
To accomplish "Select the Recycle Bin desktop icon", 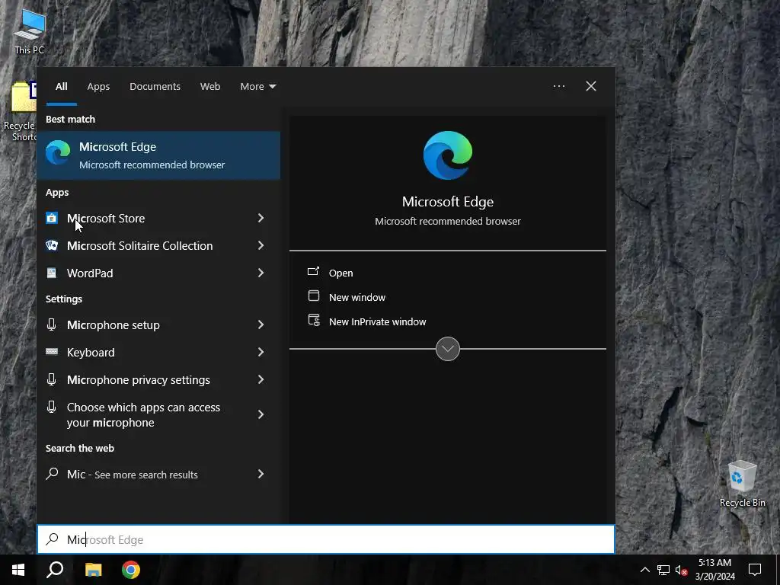I will tap(742, 484).
